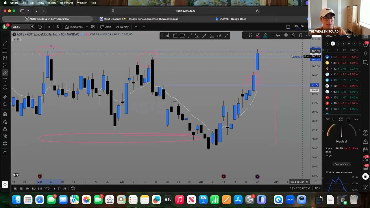Open the Indicators dialog

coord(74,27)
